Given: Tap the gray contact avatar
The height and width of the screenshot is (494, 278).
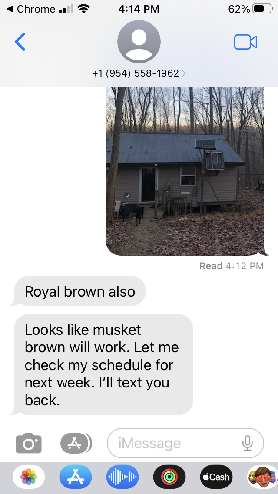Looking at the screenshot, I should point(139,42).
